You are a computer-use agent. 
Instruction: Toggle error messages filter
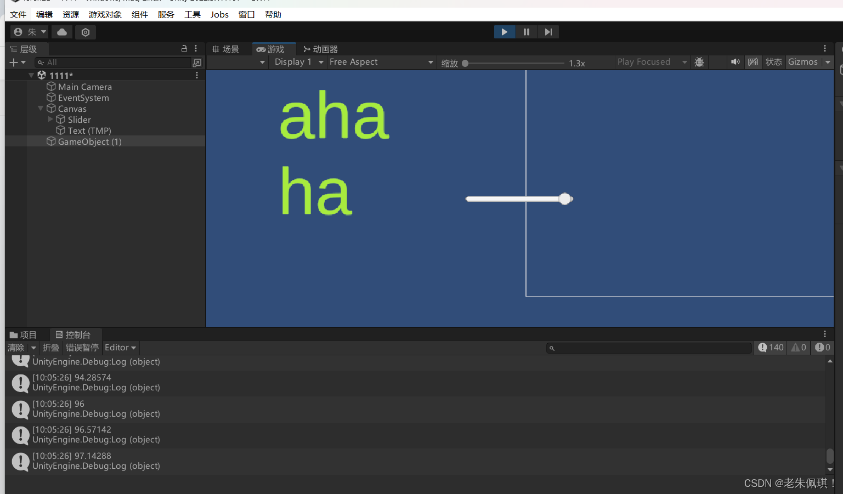tap(822, 348)
